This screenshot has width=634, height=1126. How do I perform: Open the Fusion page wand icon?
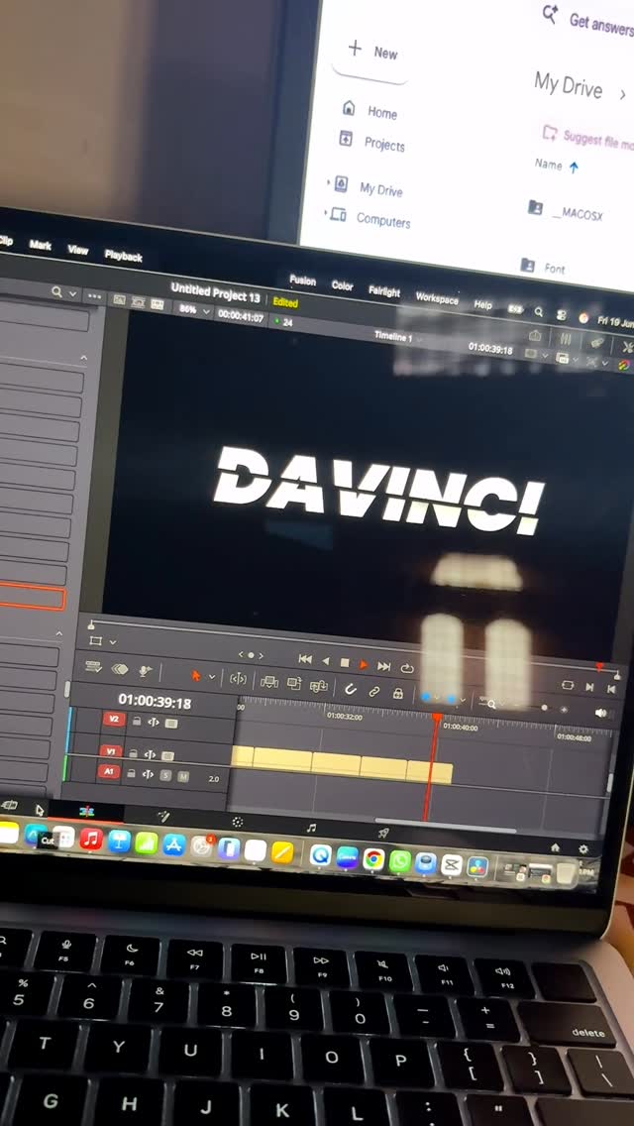coord(163,817)
